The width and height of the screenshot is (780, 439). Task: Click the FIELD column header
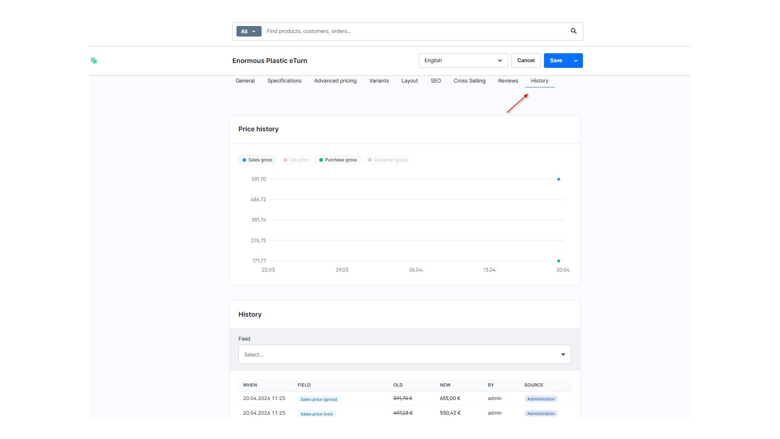(x=304, y=385)
